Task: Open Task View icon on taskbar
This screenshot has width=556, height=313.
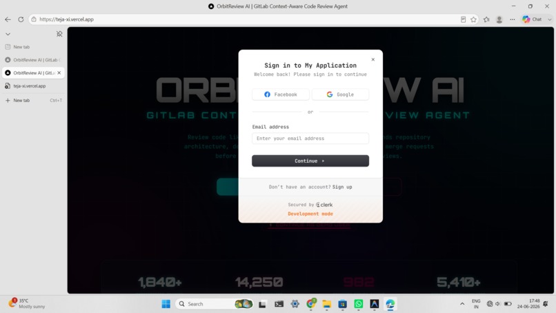Action: (262, 304)
